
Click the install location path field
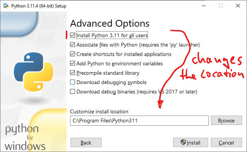click(139, 120)
